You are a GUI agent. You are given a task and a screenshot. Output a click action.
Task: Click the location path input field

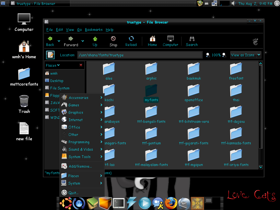140,55
